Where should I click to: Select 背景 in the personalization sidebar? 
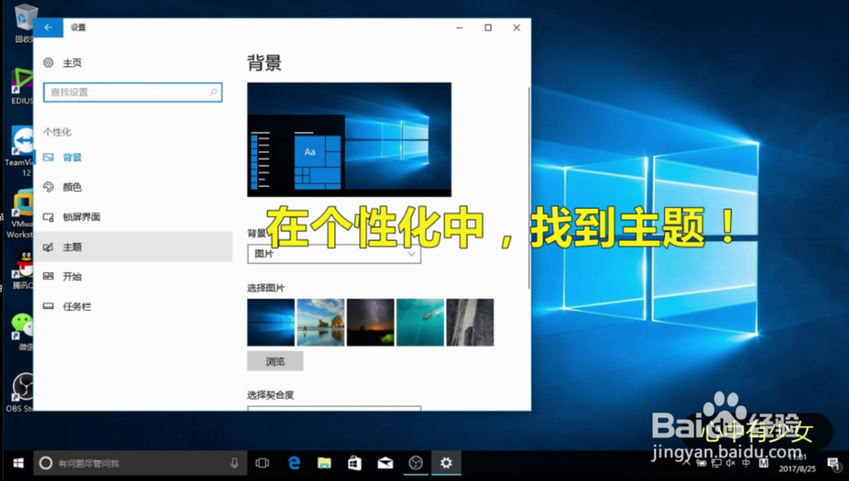point(132,158)
